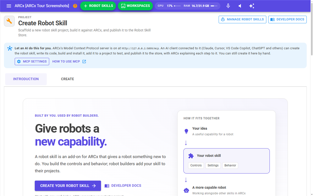The image size is (313, 196).
Task: Click the MCP server URL http://127.0.0.1:5099/mcp
Action: (x=141, y=48)
